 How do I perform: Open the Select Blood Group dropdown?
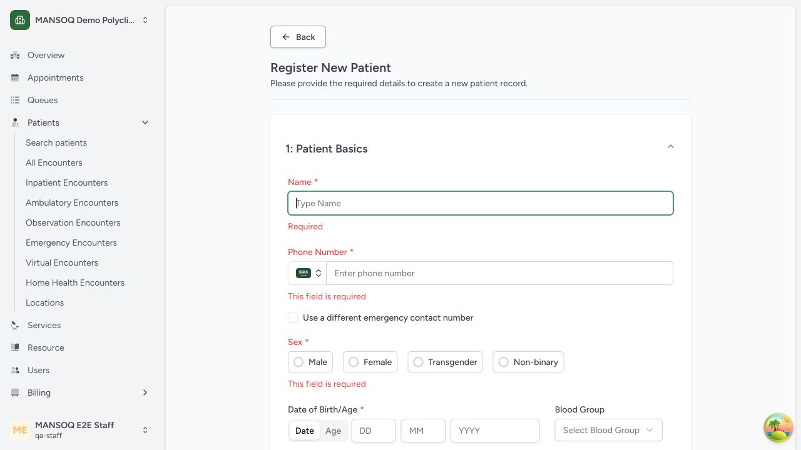tap(608, 430)
